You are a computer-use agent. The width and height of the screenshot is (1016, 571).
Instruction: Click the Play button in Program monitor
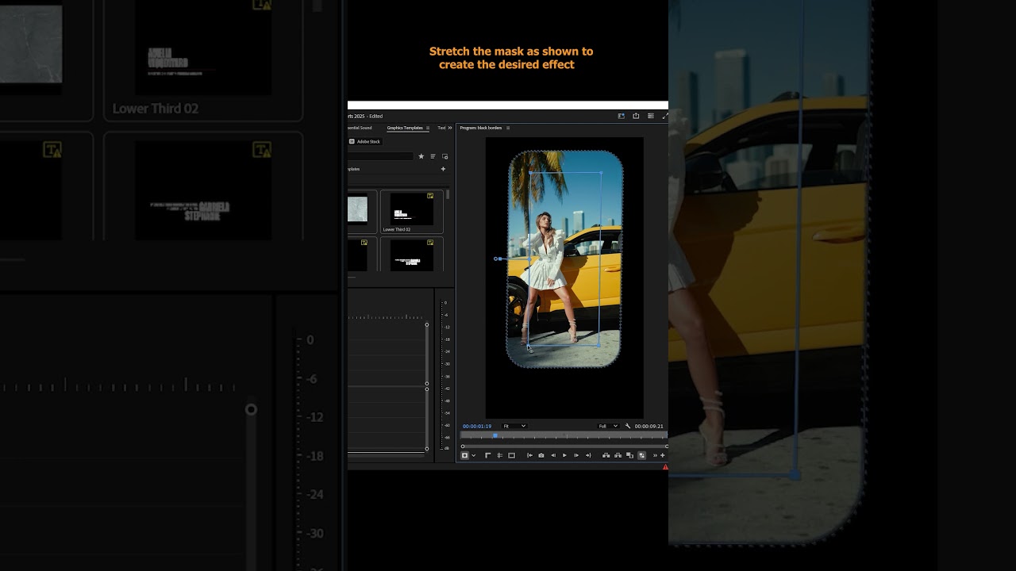pyautogui.click(x=564, y=455)
